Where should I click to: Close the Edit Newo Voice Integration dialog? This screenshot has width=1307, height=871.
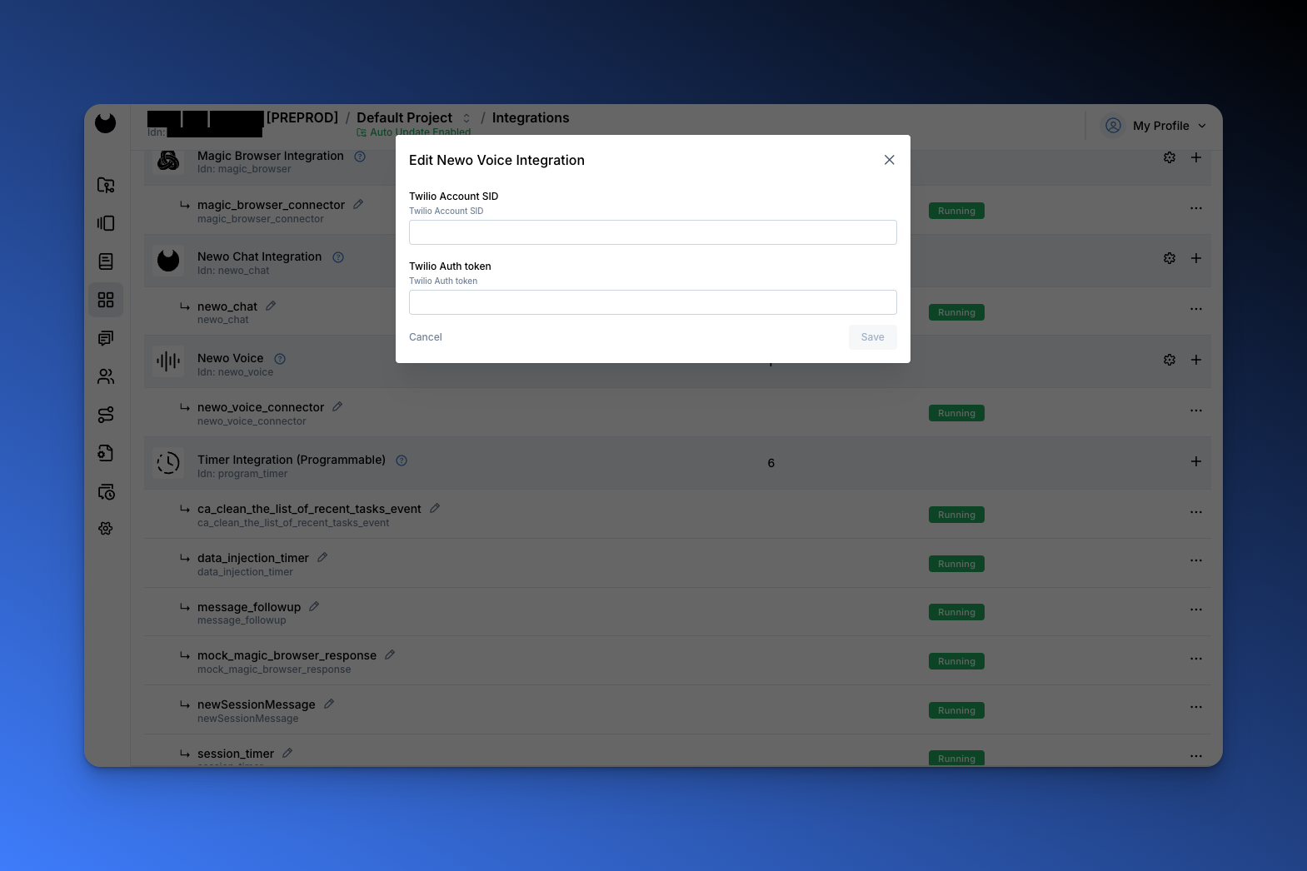tap(889, 160)
